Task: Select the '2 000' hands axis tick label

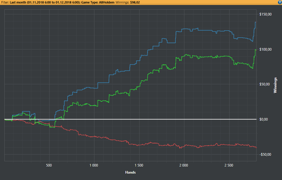Action: point(184,165)
